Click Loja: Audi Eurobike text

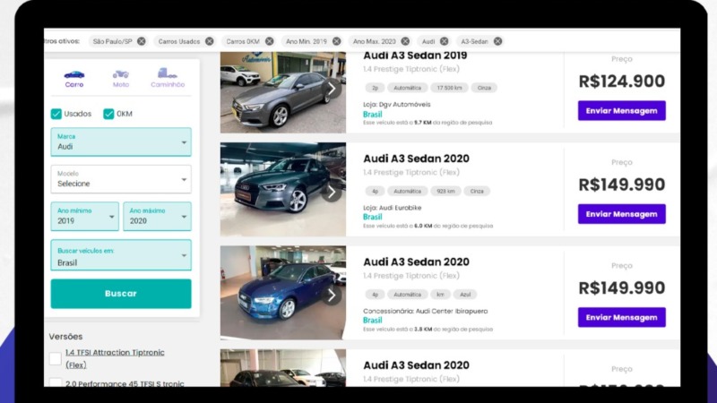(393, 208)
